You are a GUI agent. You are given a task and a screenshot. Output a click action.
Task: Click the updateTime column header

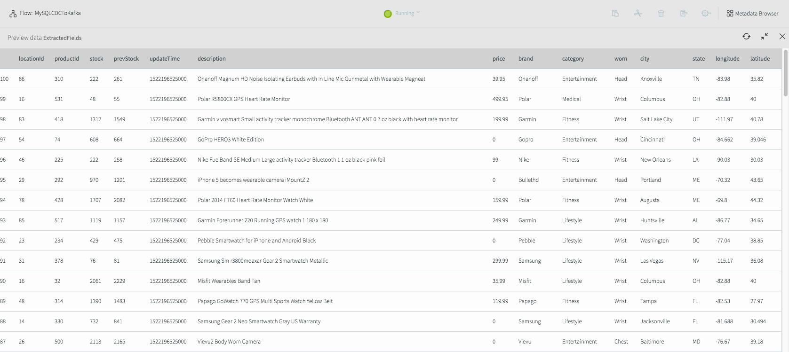pos(165,59)
